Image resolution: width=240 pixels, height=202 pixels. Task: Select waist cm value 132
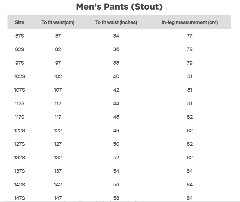58,158
